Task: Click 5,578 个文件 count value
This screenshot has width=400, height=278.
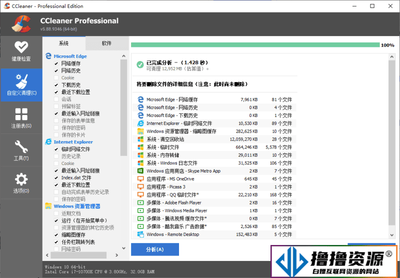Action: point(278,147)
